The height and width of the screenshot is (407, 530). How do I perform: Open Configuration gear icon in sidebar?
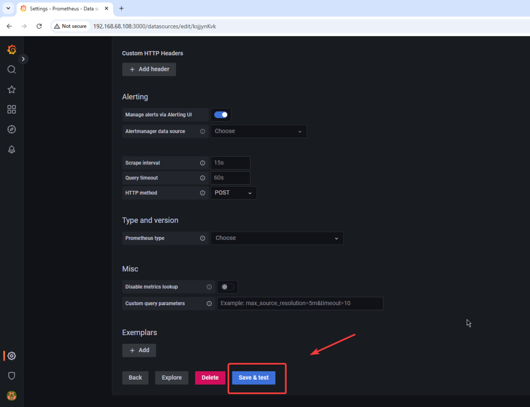pos(11,356)
